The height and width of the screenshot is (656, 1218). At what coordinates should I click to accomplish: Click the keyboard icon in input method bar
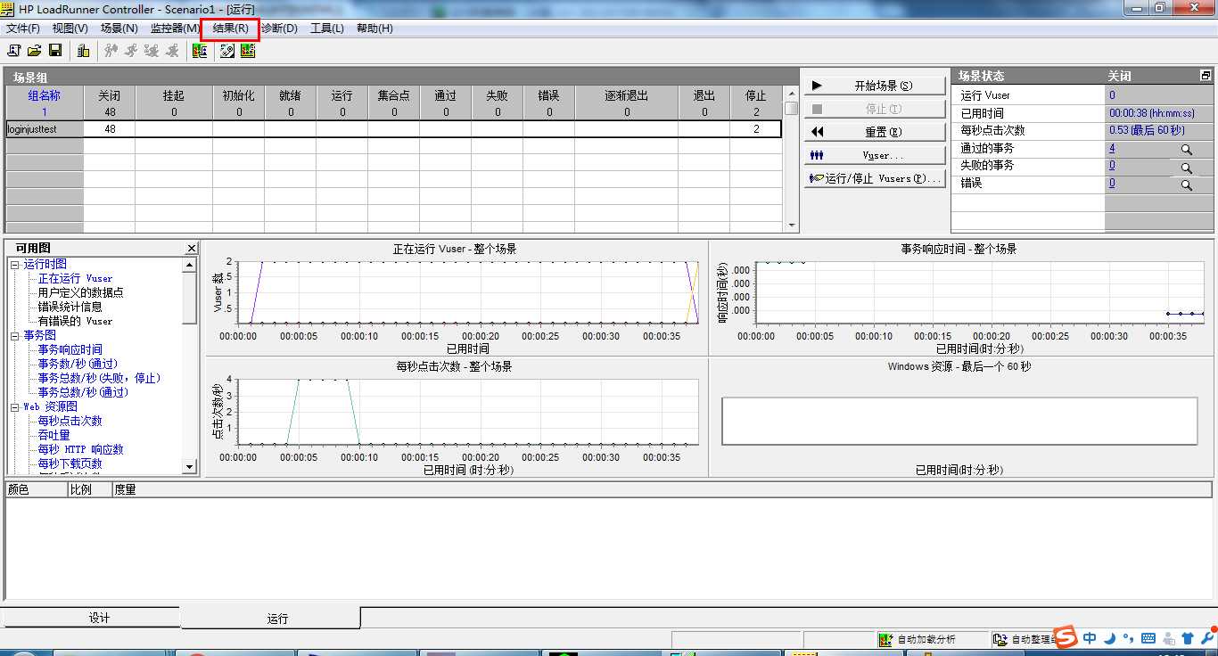point(1148,638)
